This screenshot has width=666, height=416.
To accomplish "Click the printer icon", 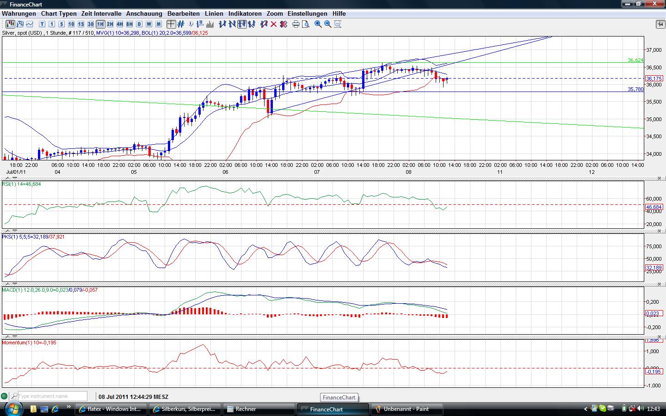I will click(296, 24).
